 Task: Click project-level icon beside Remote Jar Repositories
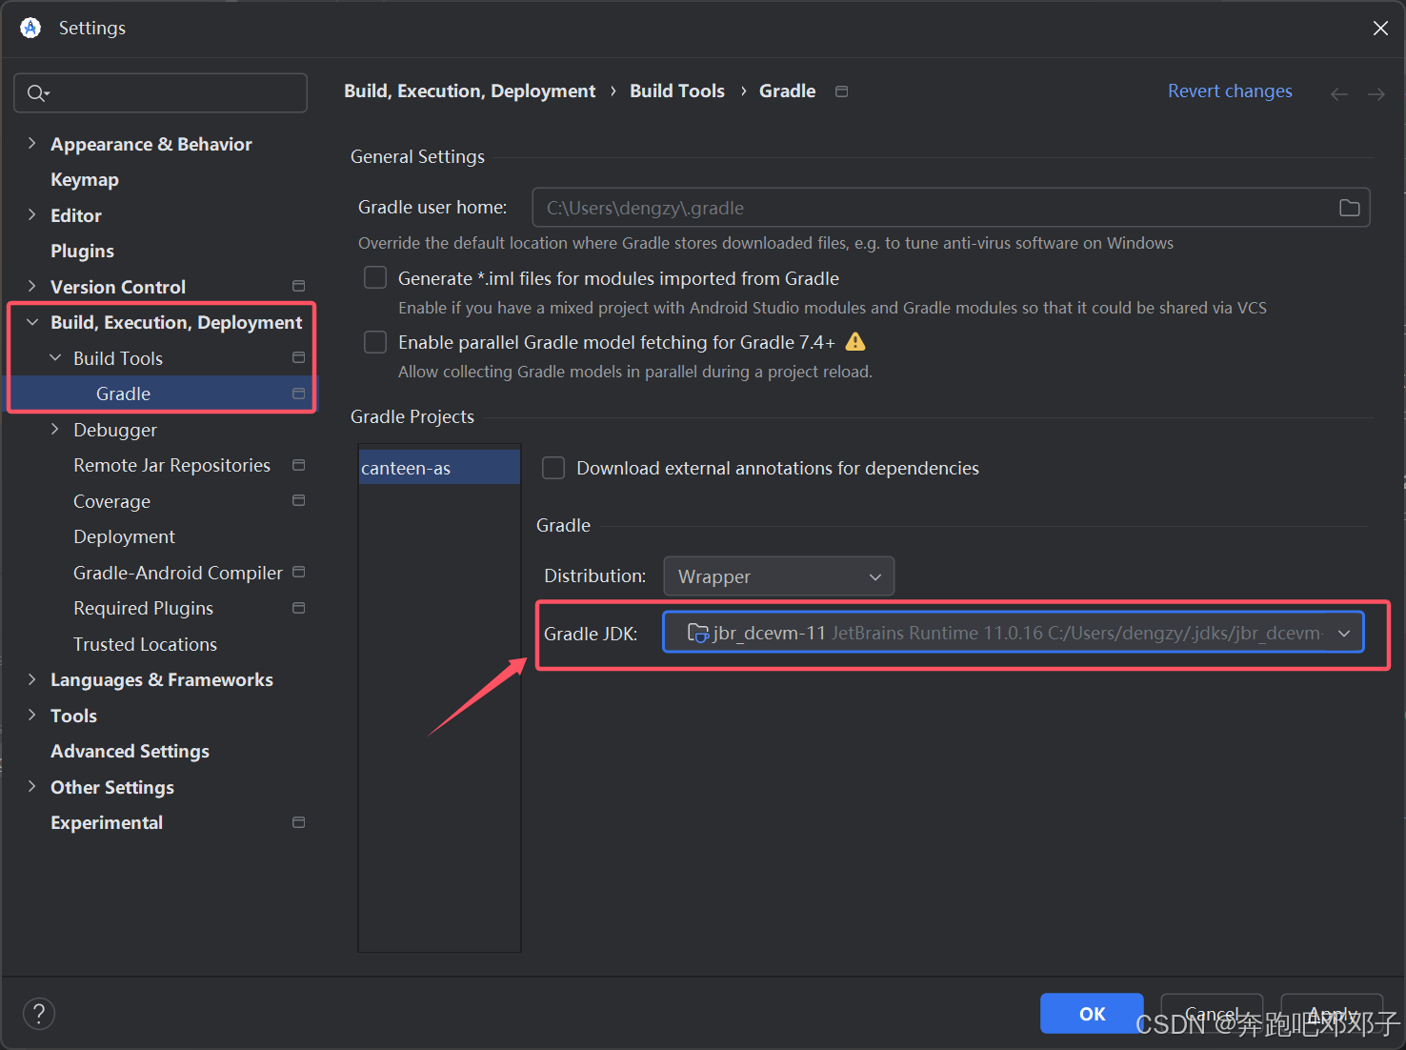(x=298, y=465)
